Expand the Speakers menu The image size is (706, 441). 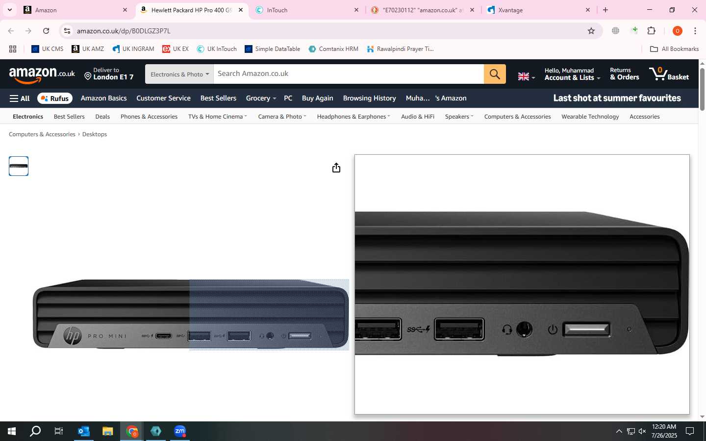click(x=459, y=117)
